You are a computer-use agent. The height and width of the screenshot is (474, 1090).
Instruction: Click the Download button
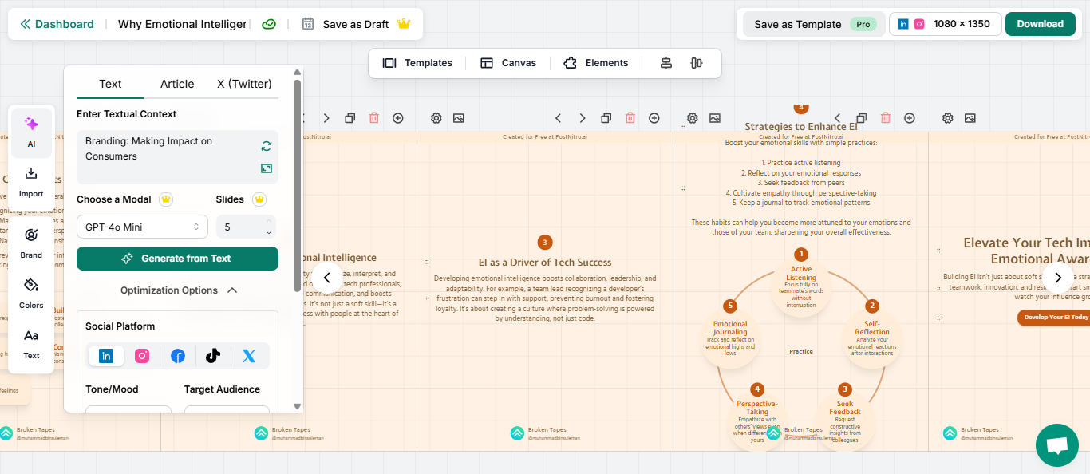pyautogui.click(x=1040, y=24)
